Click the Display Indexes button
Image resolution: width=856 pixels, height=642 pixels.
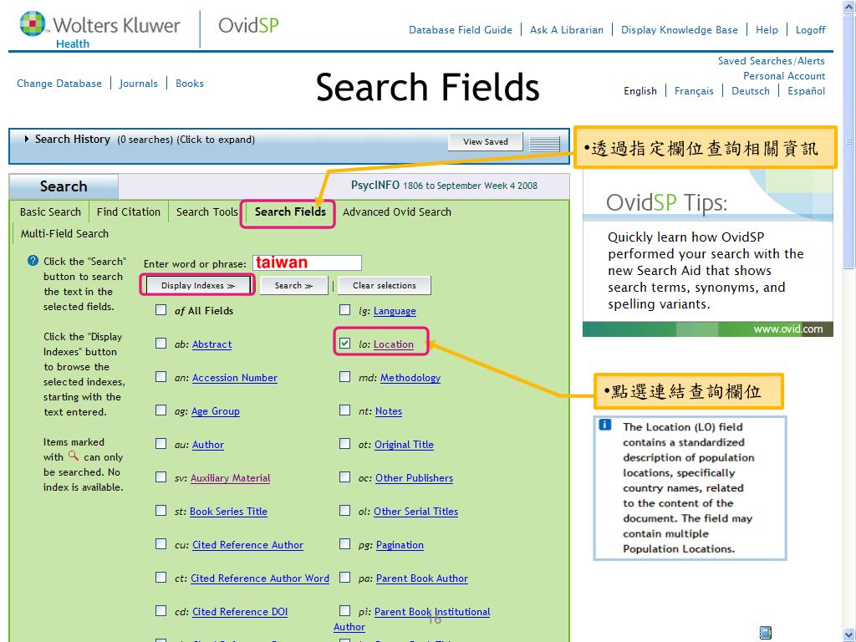point(197,285)
